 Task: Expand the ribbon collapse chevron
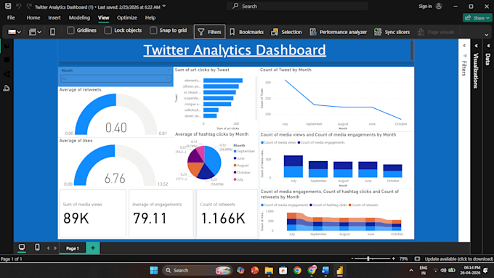(x=487, y=35)
